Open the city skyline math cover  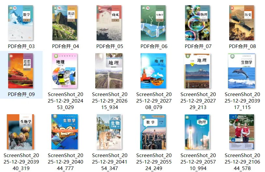pos(153,132)
